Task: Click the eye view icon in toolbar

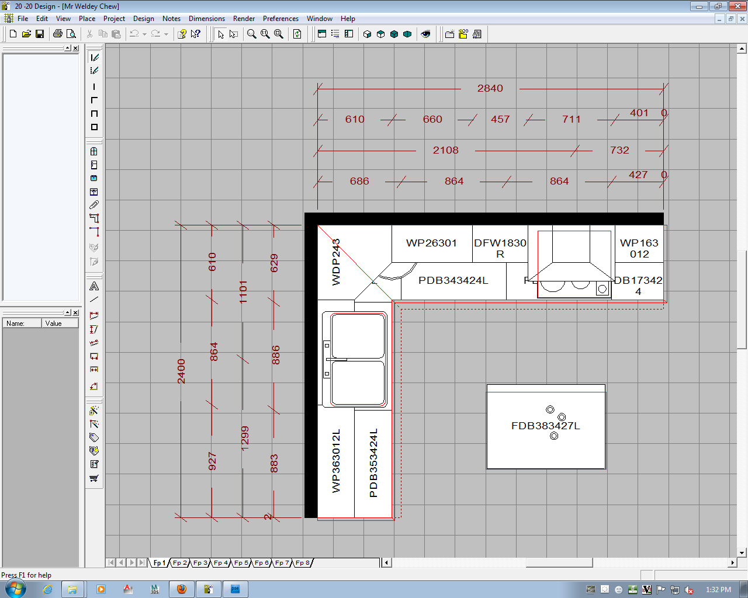Action: coord(425,34)
